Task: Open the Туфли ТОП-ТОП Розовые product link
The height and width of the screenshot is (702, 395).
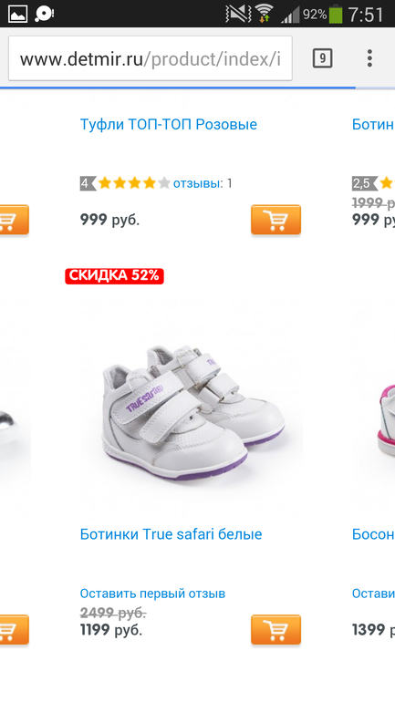Action: tap(169, 124)
